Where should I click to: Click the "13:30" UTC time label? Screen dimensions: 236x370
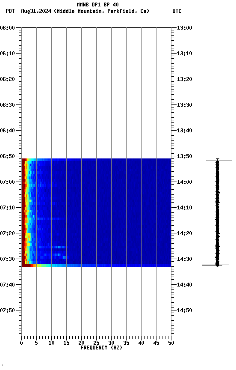point(185,105)
